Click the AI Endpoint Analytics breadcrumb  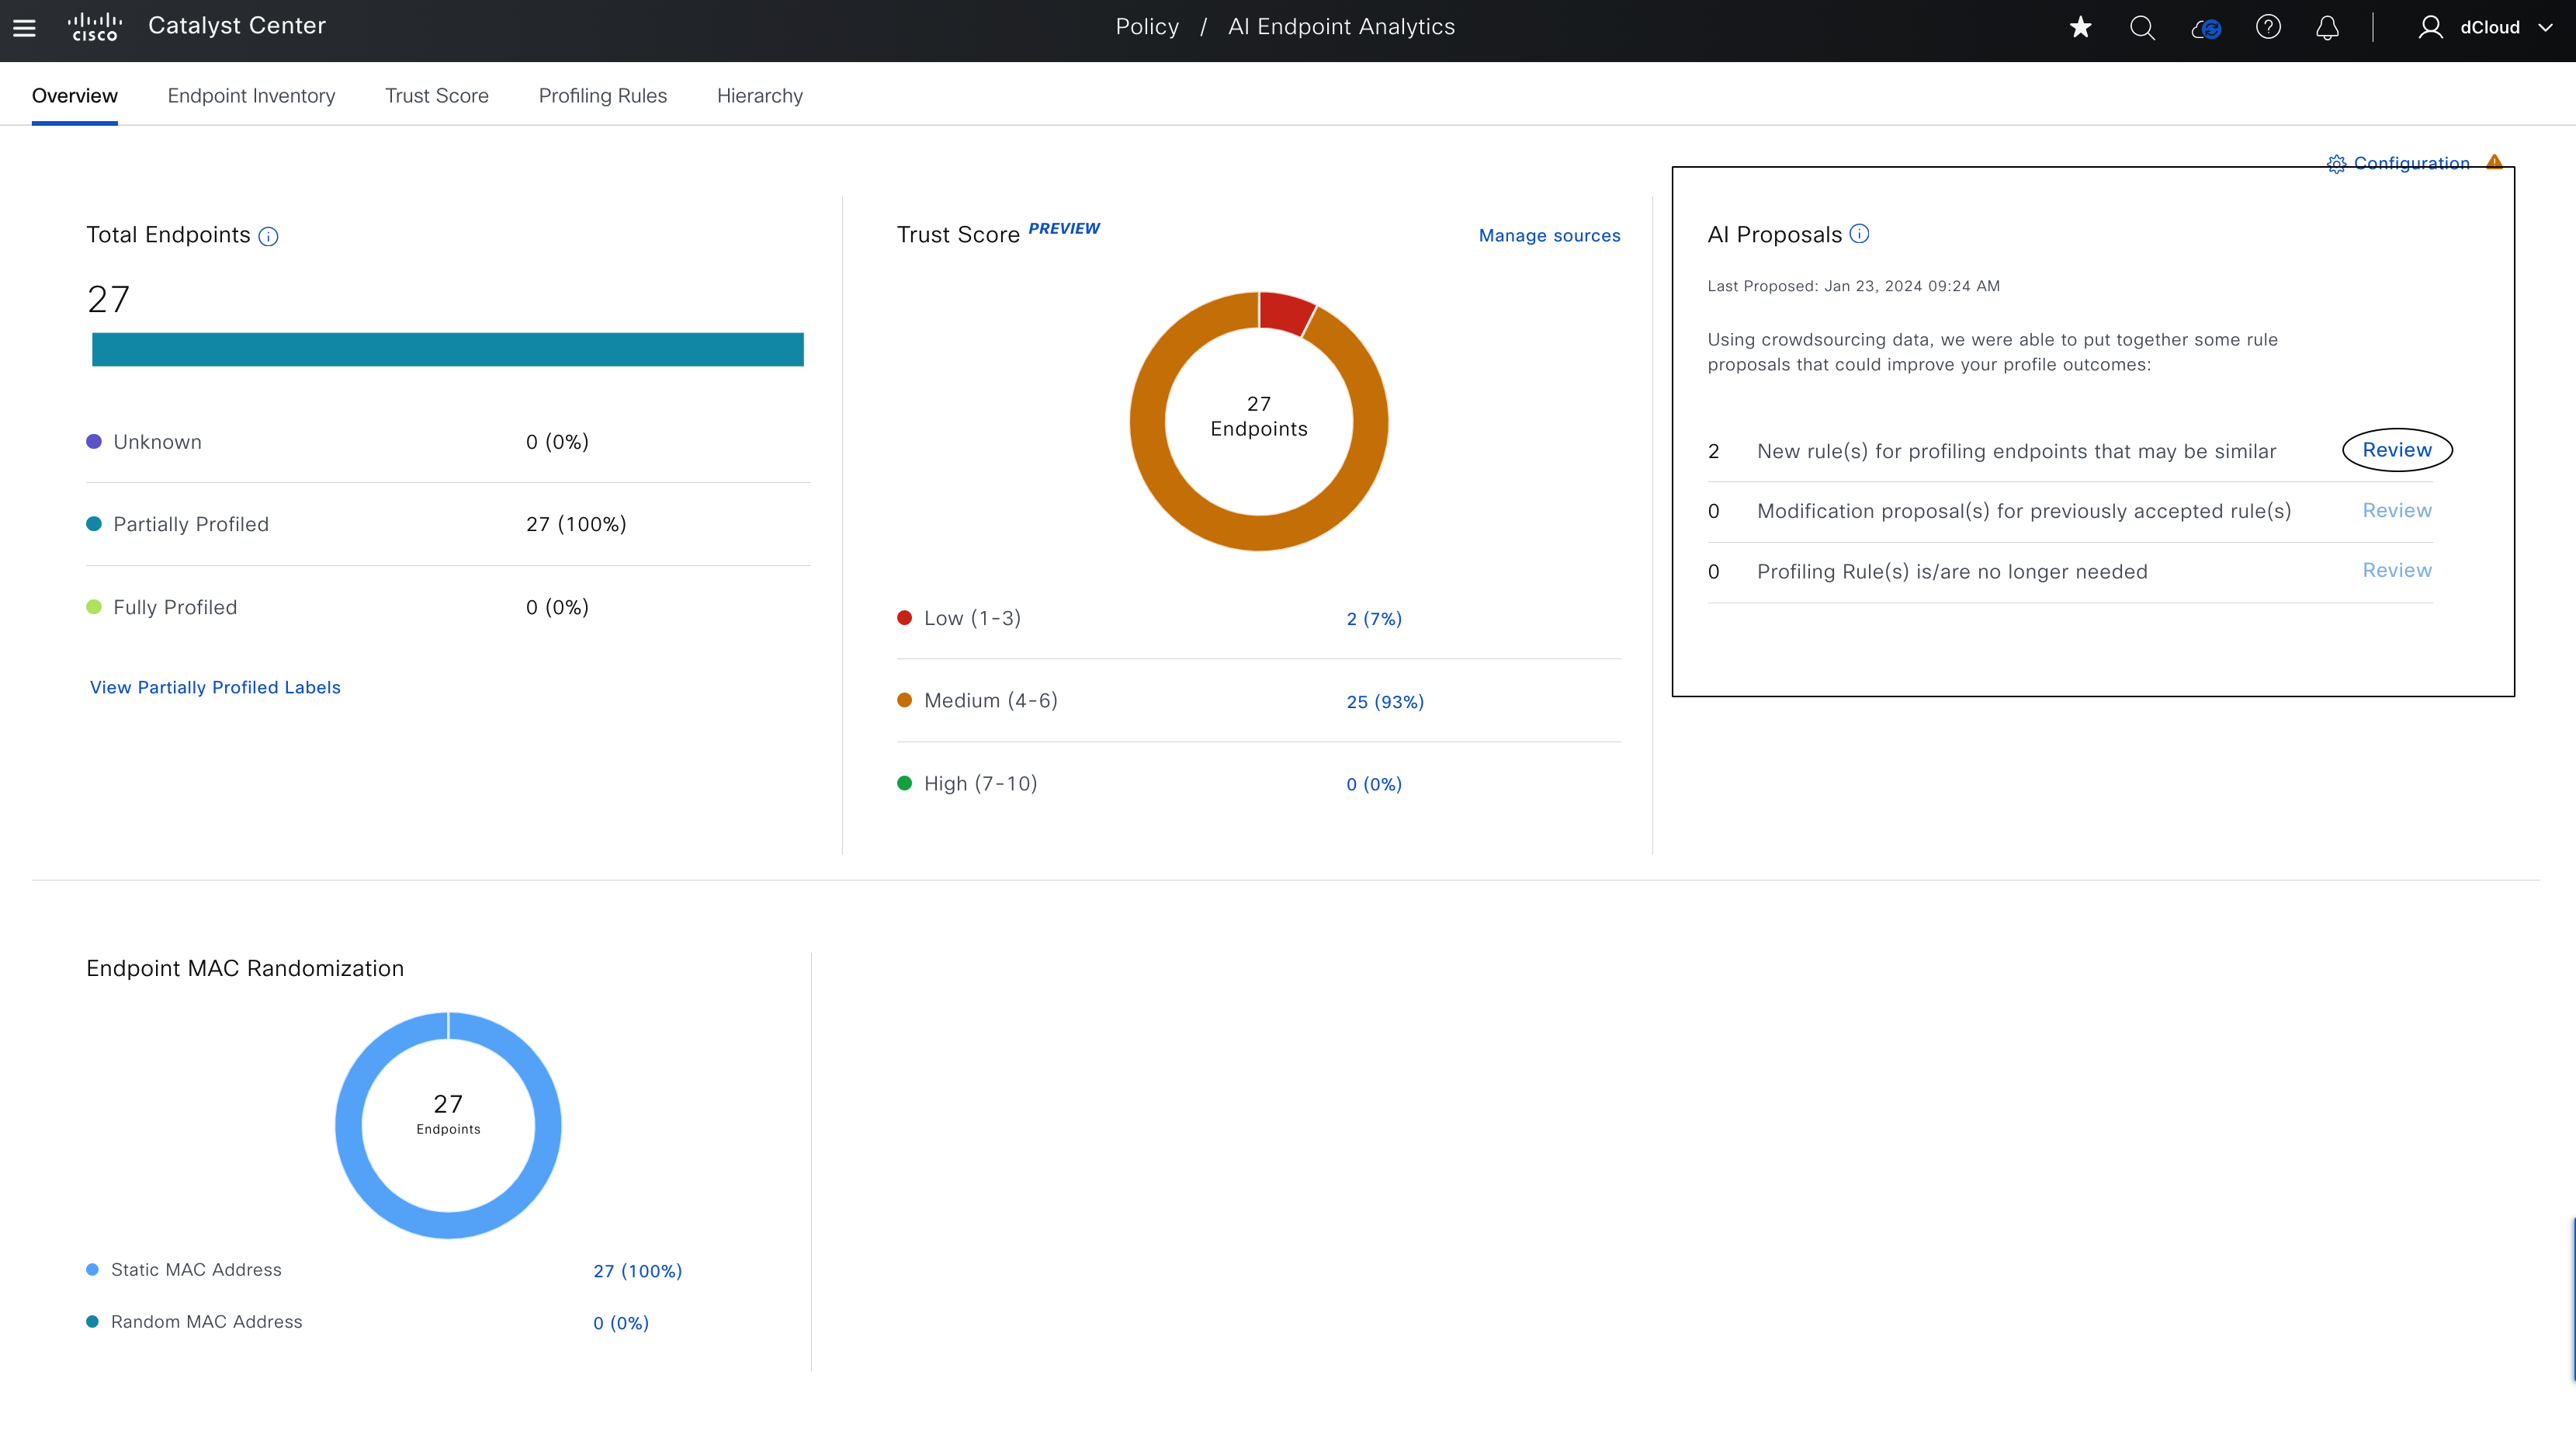click(1341, 27)
